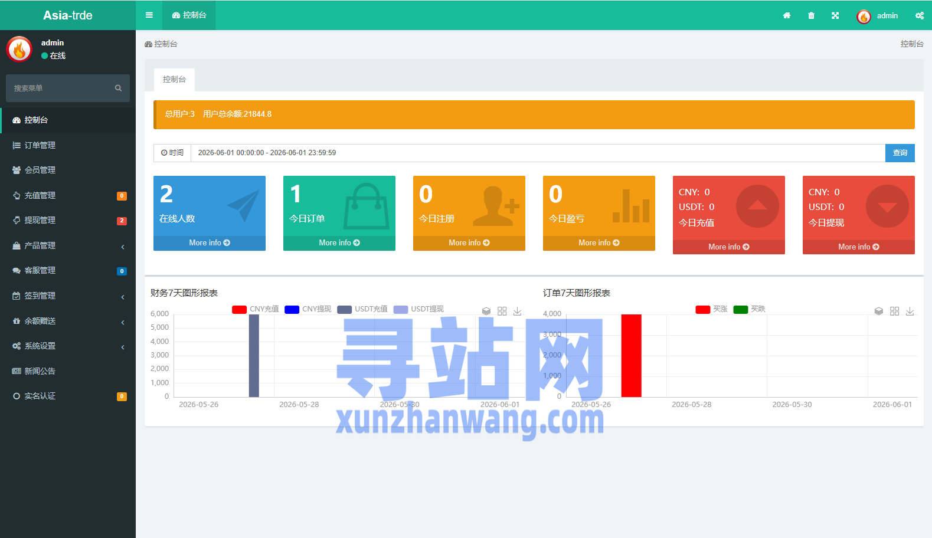Click the down-arrow circle on 今日提现 card
The height and width of the screenshot is (538, 932).
(x=887, y=206)
